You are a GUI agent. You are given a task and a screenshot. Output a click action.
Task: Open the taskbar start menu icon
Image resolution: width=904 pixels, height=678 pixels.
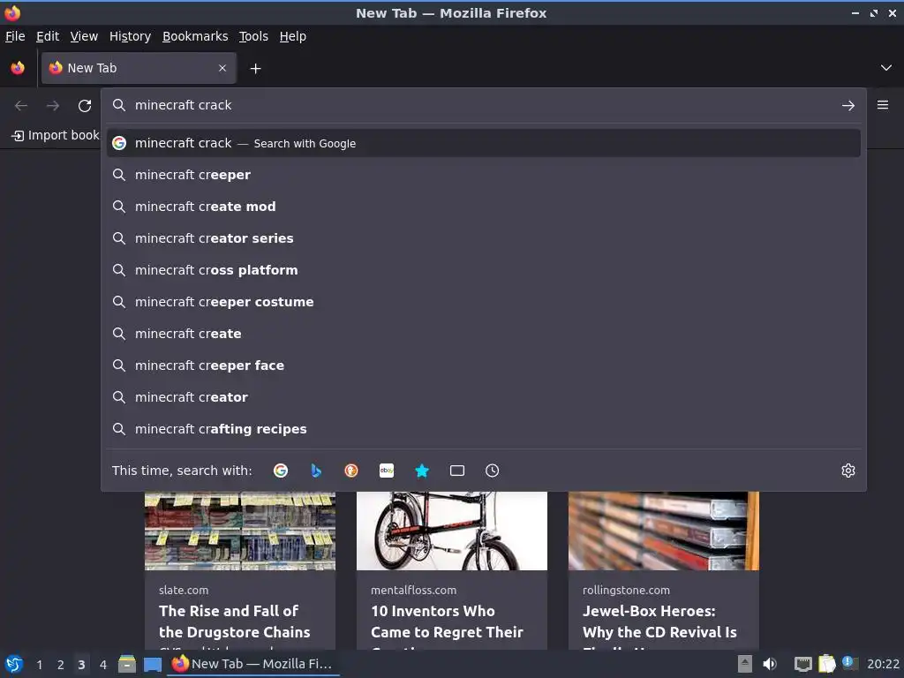click(14, 664)
